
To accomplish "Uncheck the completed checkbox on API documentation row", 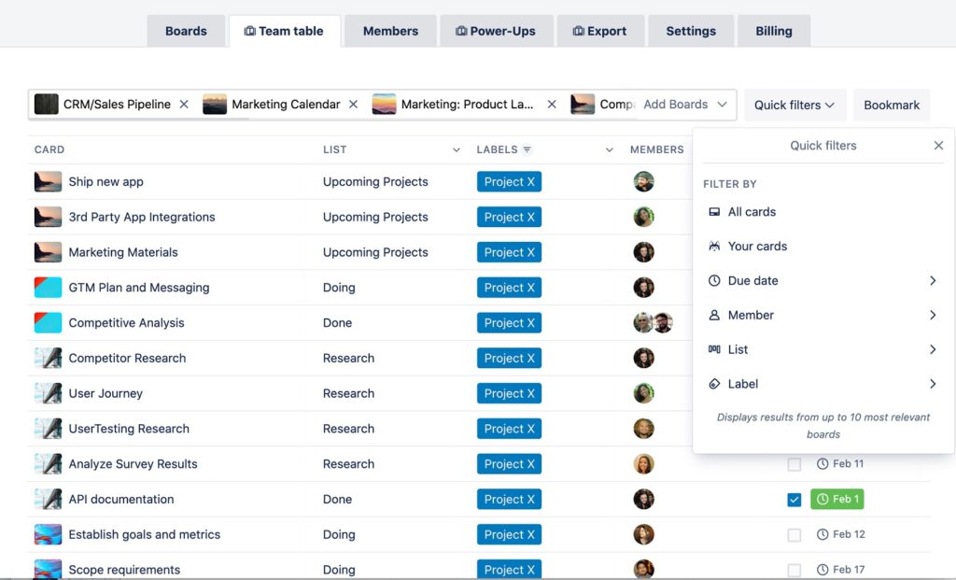I will click(794, 499).
